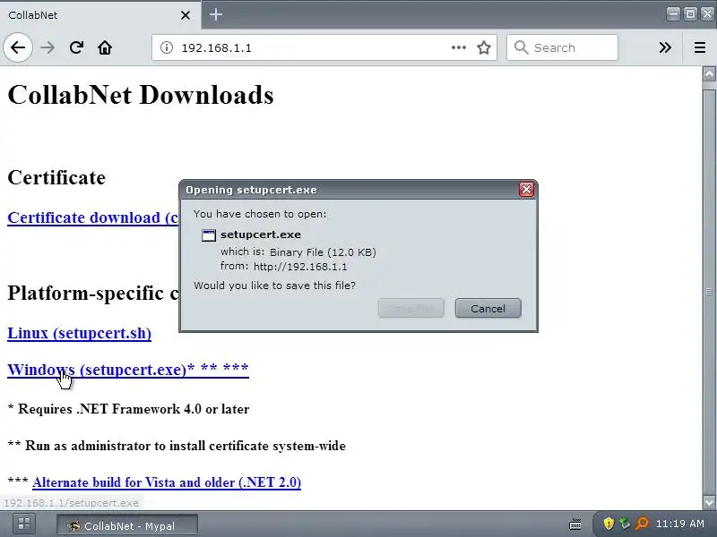Click the 'http://192.168.1.1' source text
This screenshot has width=717, height=537.
300,267
